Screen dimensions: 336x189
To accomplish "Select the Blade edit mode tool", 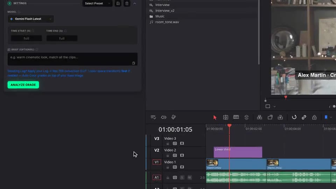I will 246,117.
